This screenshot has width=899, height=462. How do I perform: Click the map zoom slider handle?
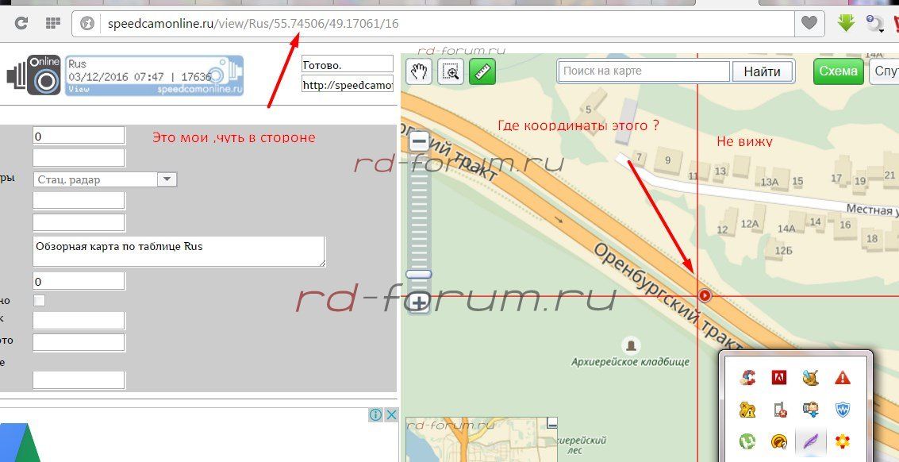(419, 274)
